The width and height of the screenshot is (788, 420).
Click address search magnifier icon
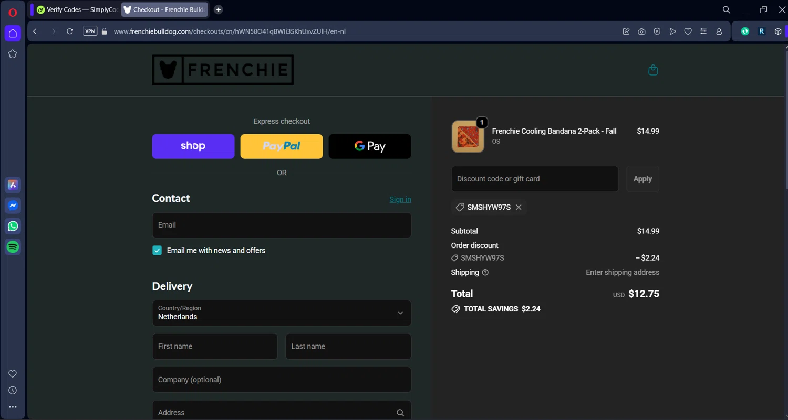(x=400, y=413)
